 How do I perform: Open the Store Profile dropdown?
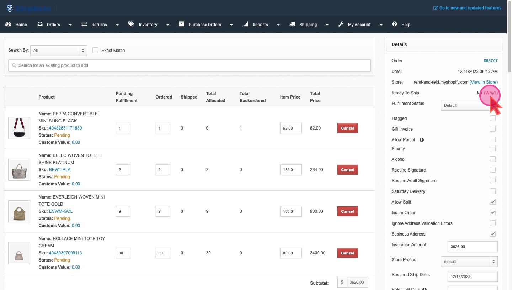469,262
